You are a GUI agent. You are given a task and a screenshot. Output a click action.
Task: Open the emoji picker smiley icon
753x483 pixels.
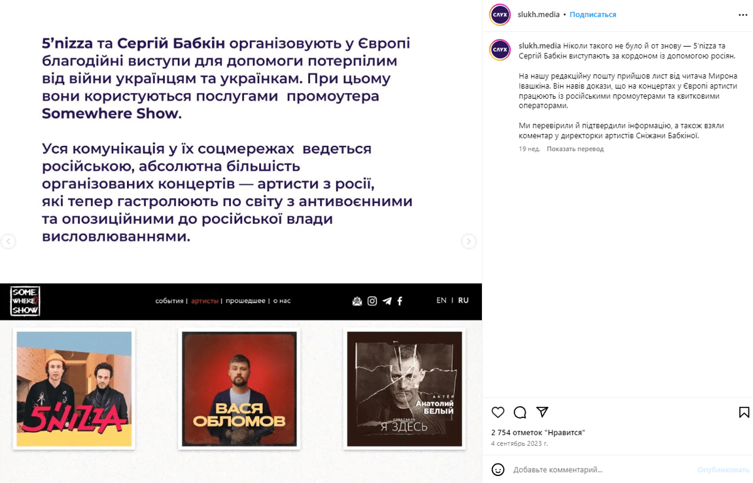click(498, 470)
